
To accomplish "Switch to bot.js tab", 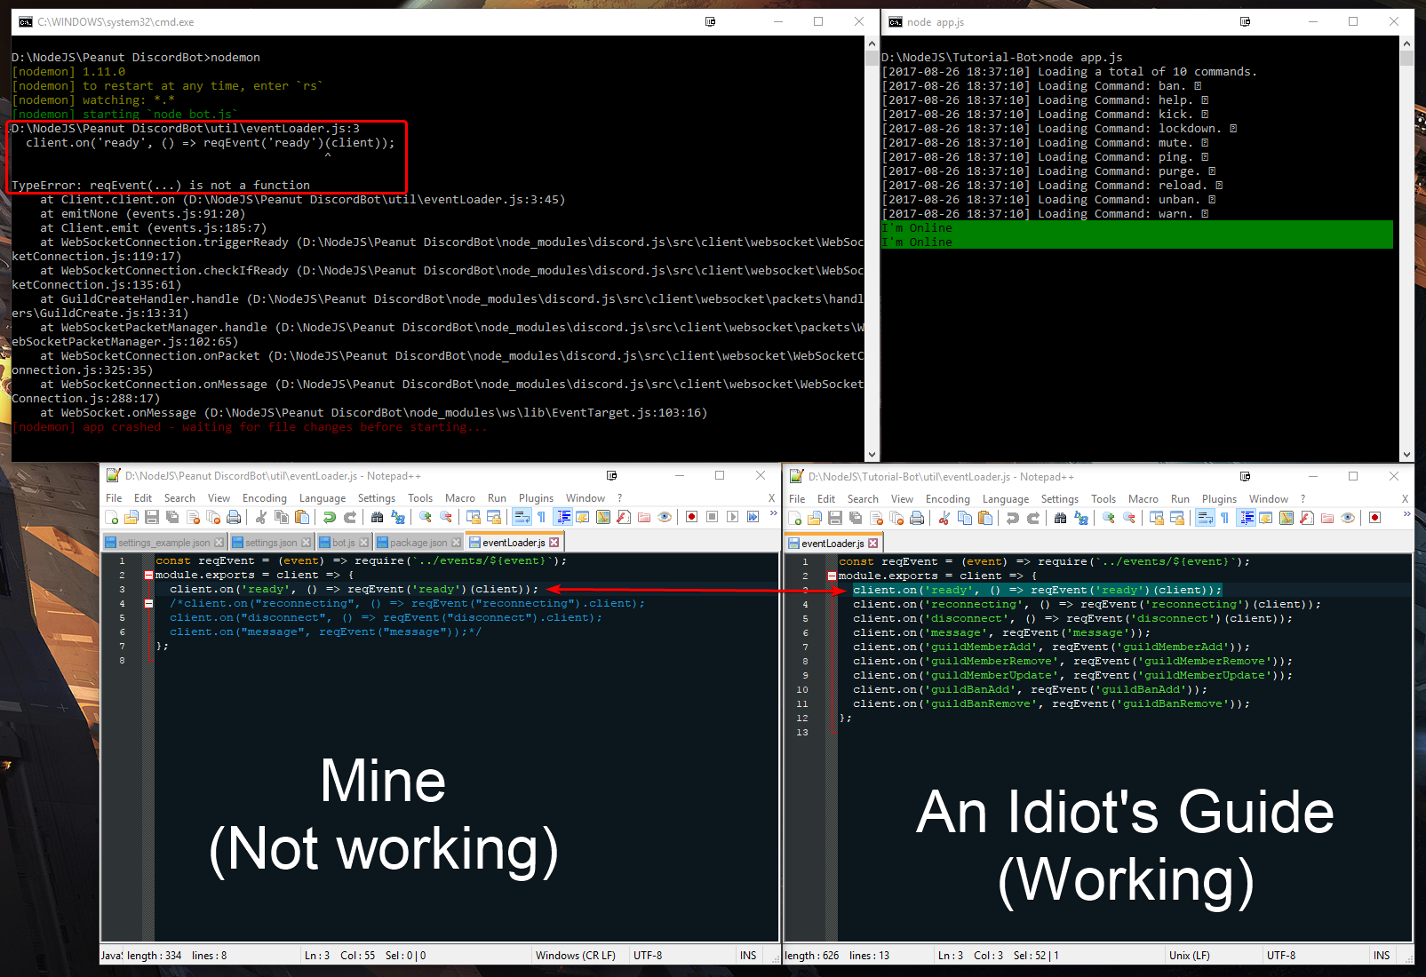I will pyautogui.click(x=343, y=543).
